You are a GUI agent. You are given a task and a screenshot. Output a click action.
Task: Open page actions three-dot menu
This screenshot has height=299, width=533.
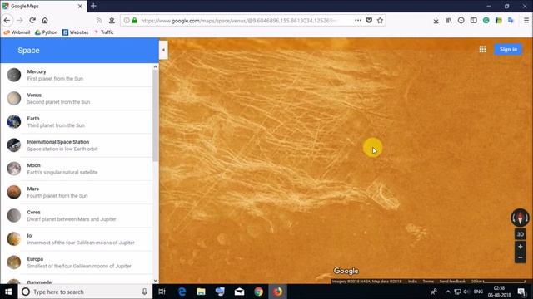click(x=357, y=20)
